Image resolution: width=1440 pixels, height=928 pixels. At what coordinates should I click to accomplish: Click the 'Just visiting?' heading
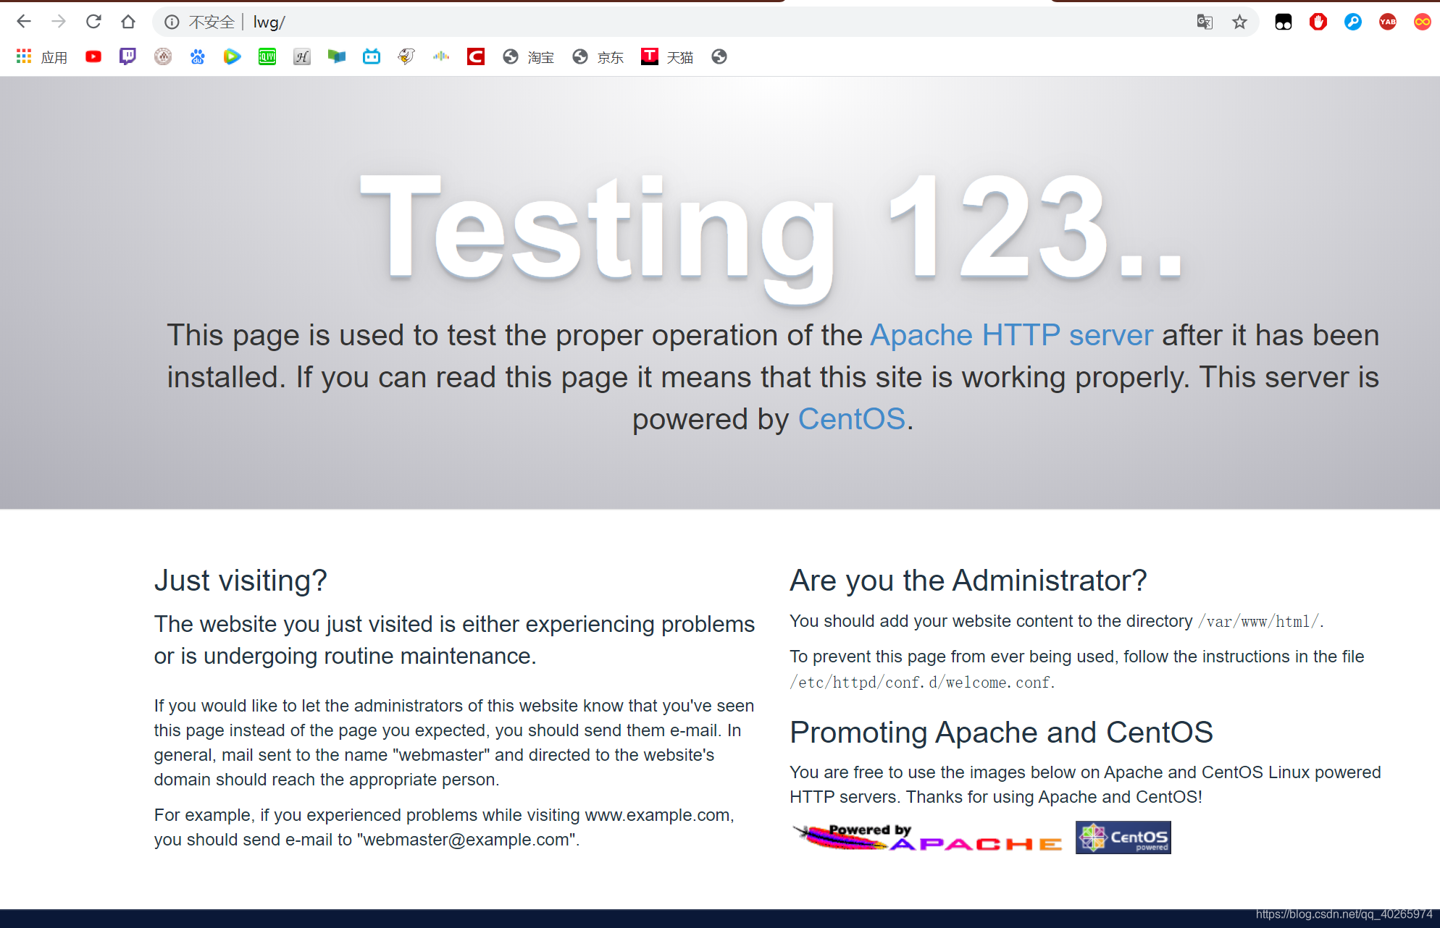coord(240,581)
